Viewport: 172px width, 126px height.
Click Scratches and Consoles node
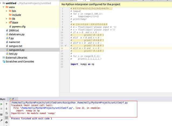20,62
